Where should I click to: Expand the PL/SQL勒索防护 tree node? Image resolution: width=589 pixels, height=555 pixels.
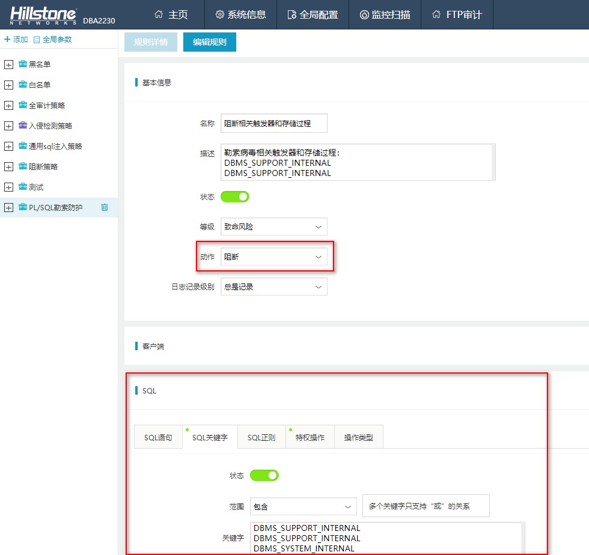coord(8,208)
